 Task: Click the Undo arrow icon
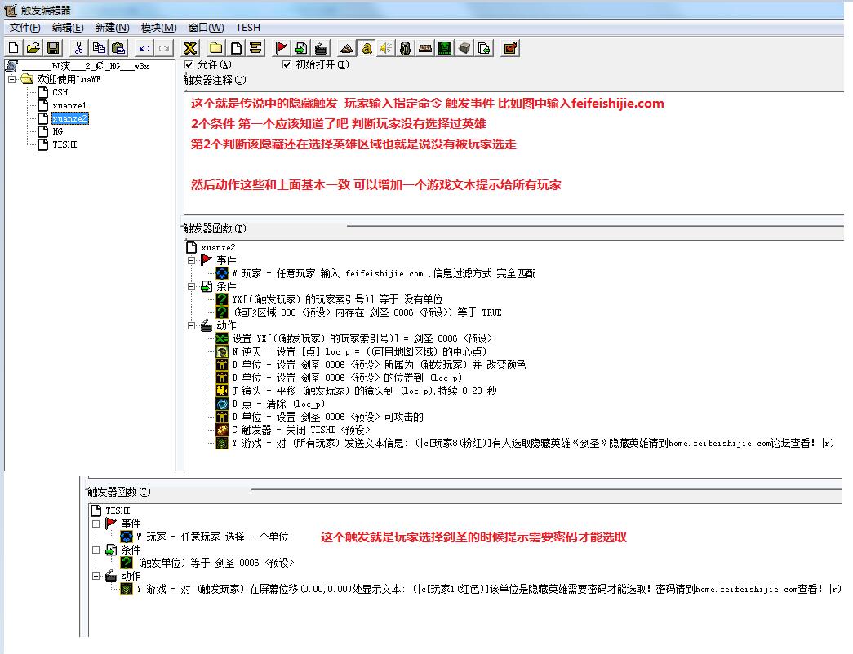pos(144,48)
